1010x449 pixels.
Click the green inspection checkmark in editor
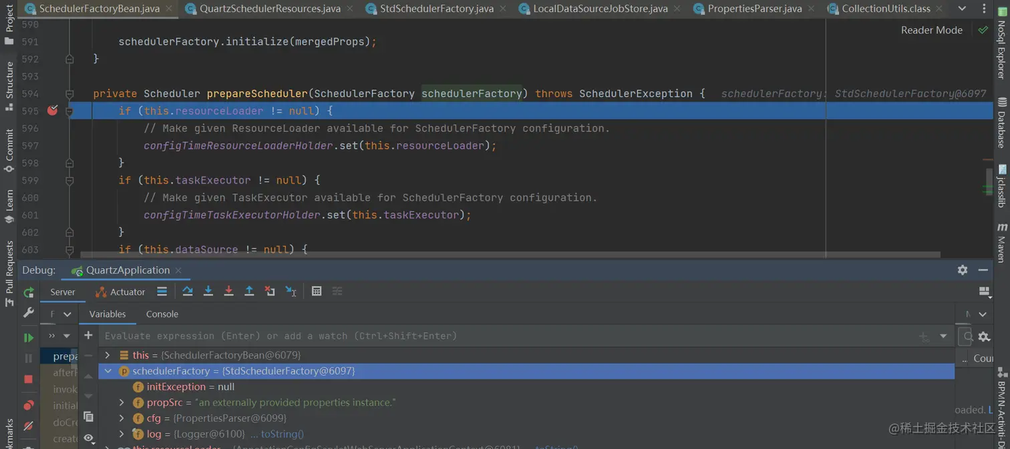click(x=983, y=30)
